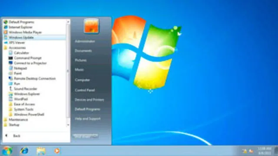Open Default Programs in the right pane
The width and height of the screenshot is (278, 156).
87,109
